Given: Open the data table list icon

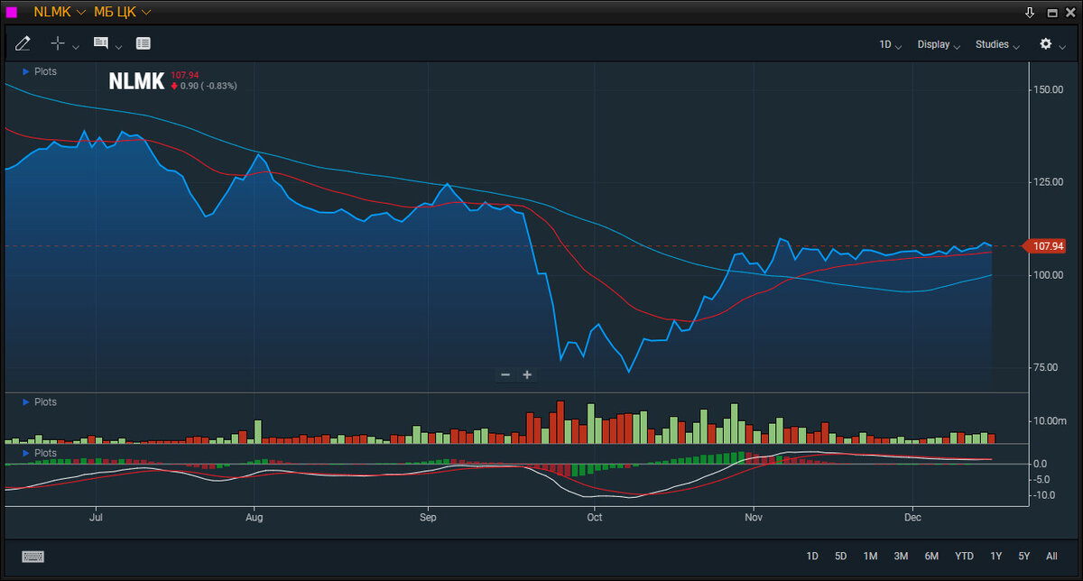Looking at the screenshot, I should click(x=143, y=43).
